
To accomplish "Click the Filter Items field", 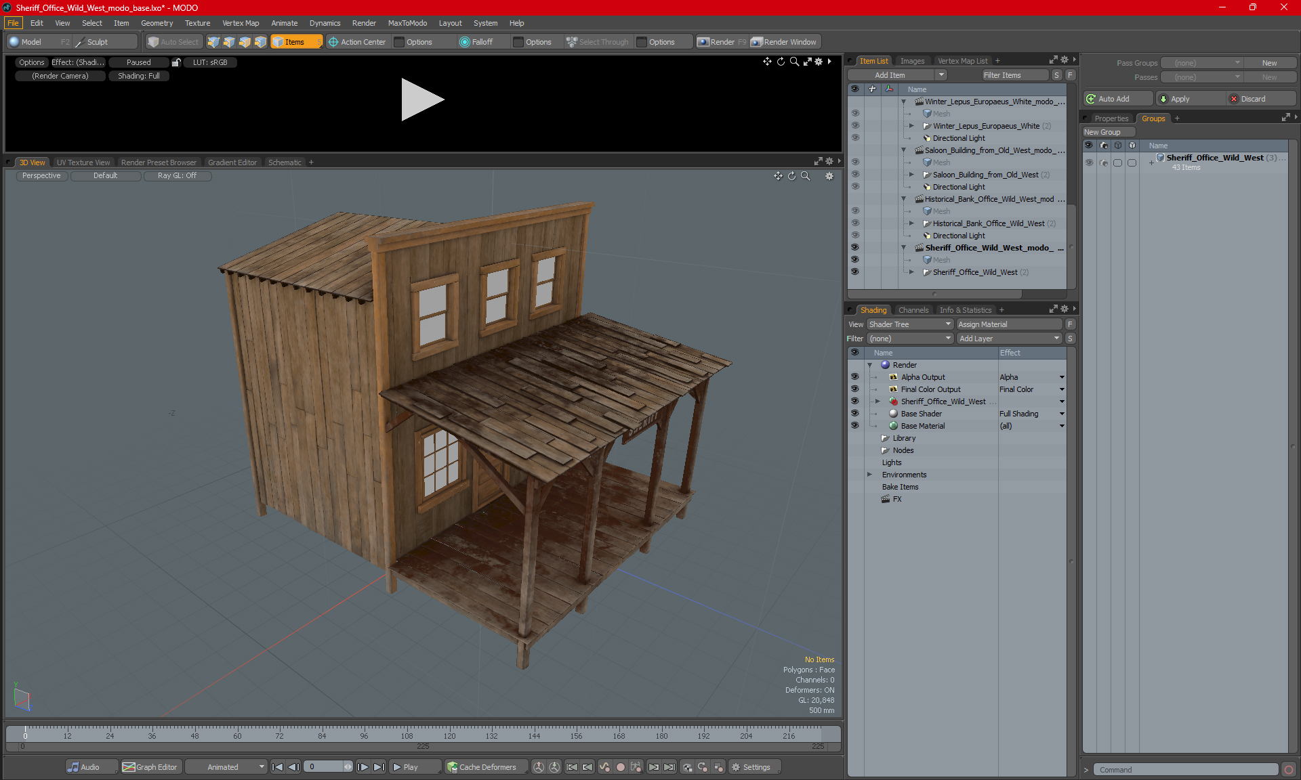I will click(x=1015, y=75).
